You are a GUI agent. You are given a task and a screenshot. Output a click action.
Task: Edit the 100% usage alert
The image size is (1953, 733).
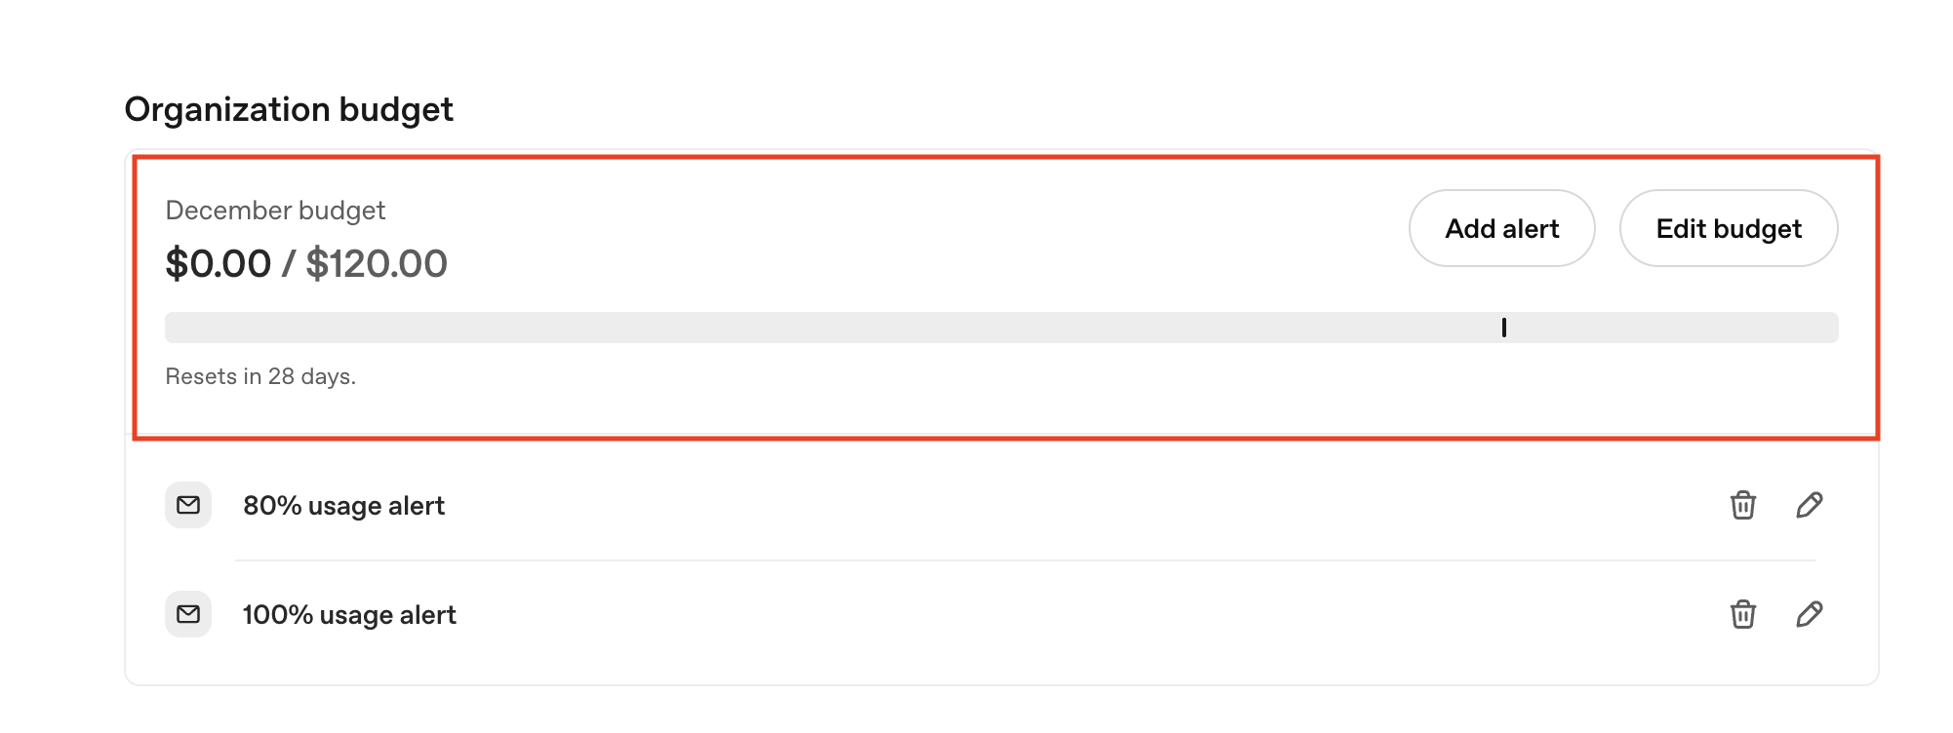click(1809, 614)
